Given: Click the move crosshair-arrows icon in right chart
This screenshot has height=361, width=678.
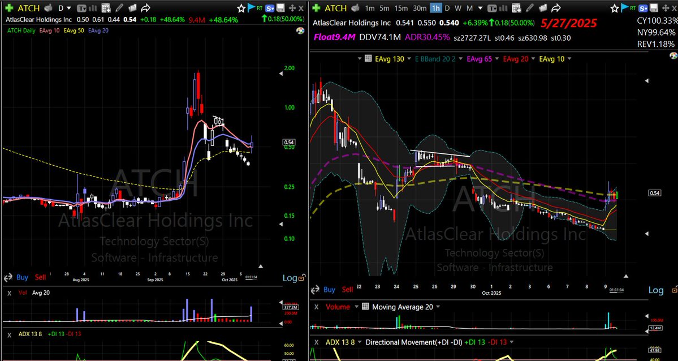Looking at the screenshot, I should (666, 8).
